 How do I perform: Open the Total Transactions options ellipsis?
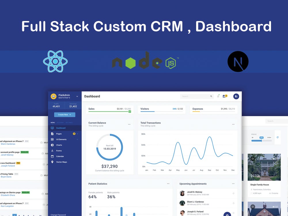click(x=233, y=124)
